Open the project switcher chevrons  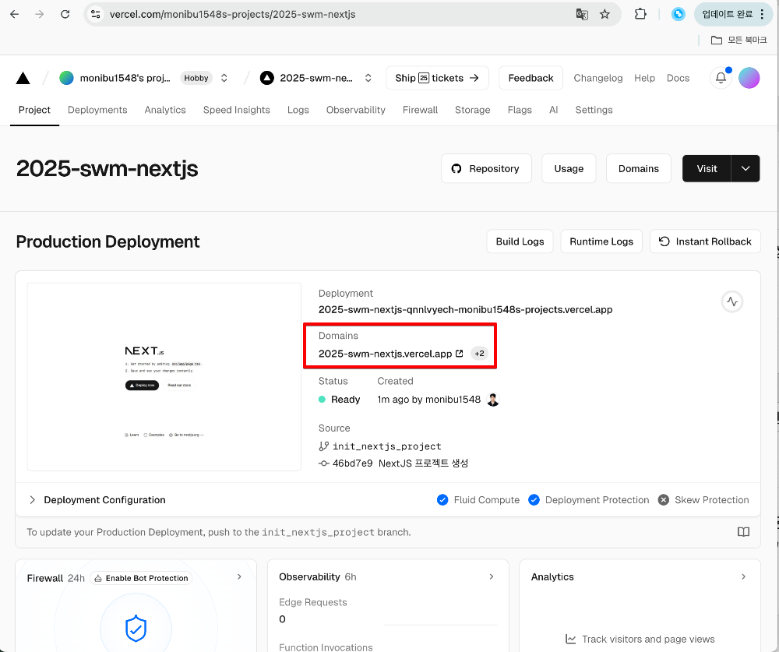368,78
